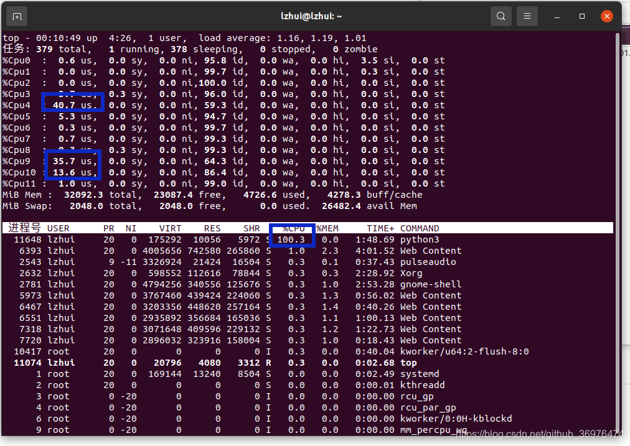Click the rcu_par_gp command name

pyautogui.click(x=428, y=408)
